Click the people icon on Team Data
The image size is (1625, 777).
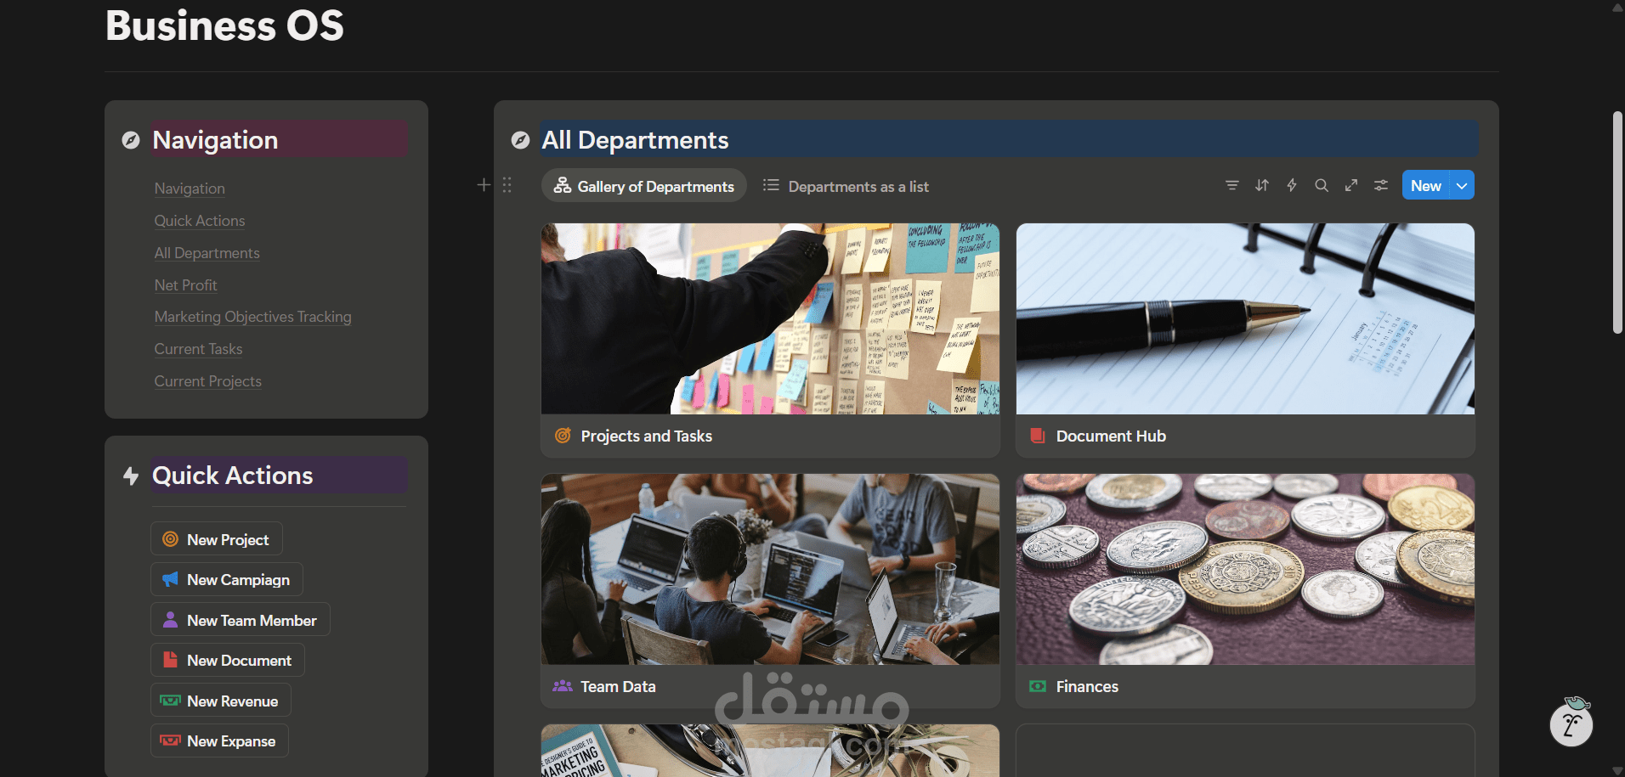pyautogui.click(x=563, y=686)
